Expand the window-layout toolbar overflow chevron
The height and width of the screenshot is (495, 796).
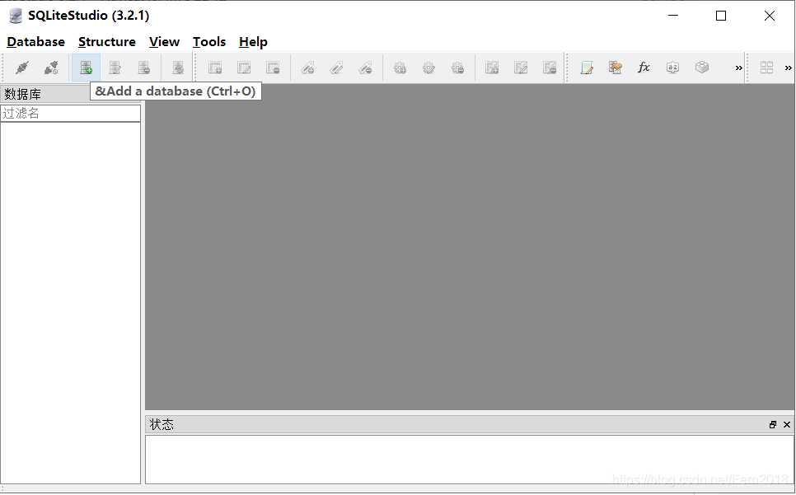pyautogui.click(x=788, y=68)
